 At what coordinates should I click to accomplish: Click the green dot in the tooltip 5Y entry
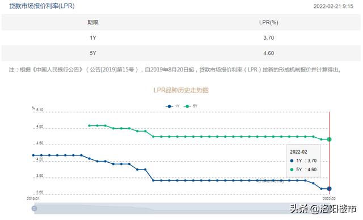pos(292,170)
